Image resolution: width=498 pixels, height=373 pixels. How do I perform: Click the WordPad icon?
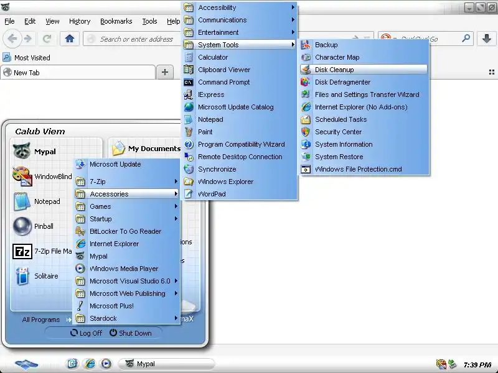point(189,194)
